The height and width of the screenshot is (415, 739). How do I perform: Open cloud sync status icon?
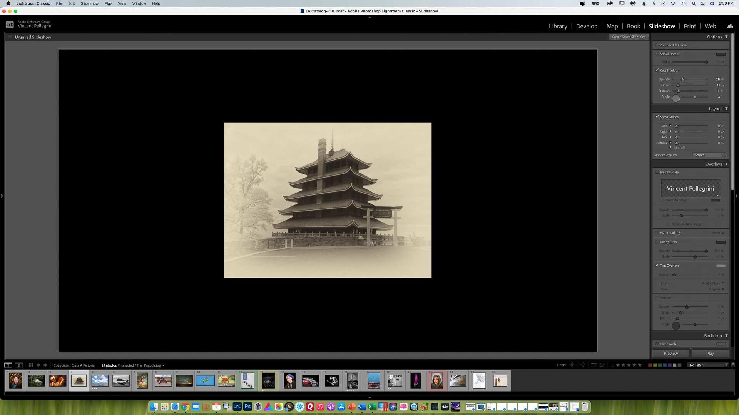730,26
